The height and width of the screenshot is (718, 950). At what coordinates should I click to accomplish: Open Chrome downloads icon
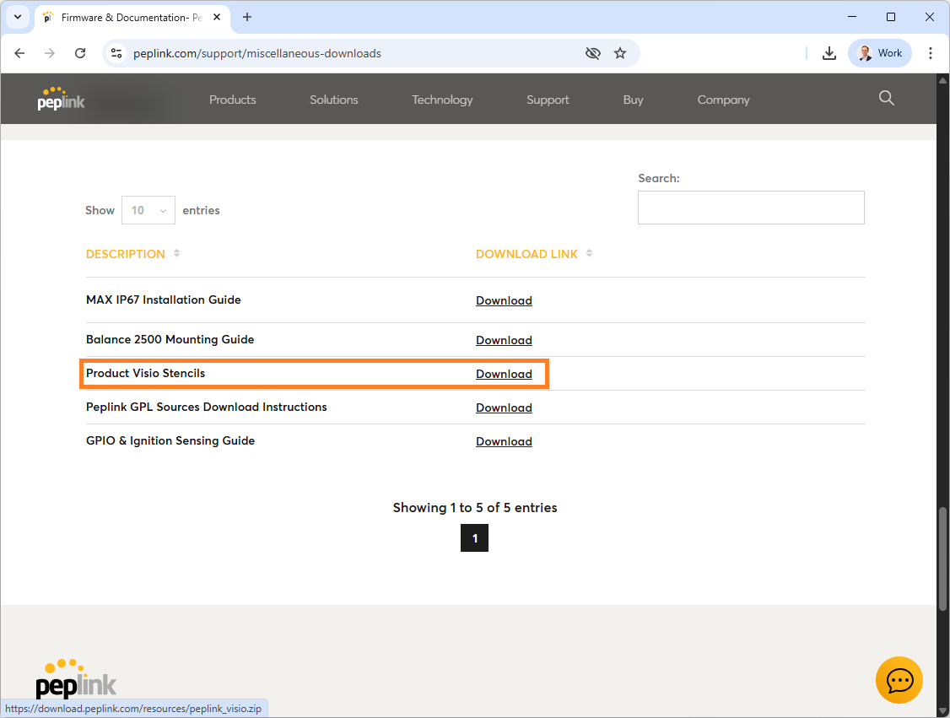point(829,53)
